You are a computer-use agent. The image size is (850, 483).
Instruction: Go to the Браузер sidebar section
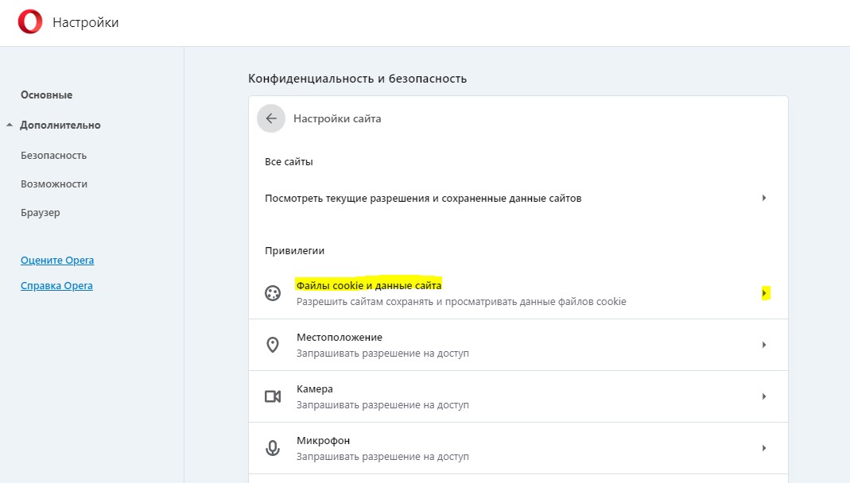40,213
